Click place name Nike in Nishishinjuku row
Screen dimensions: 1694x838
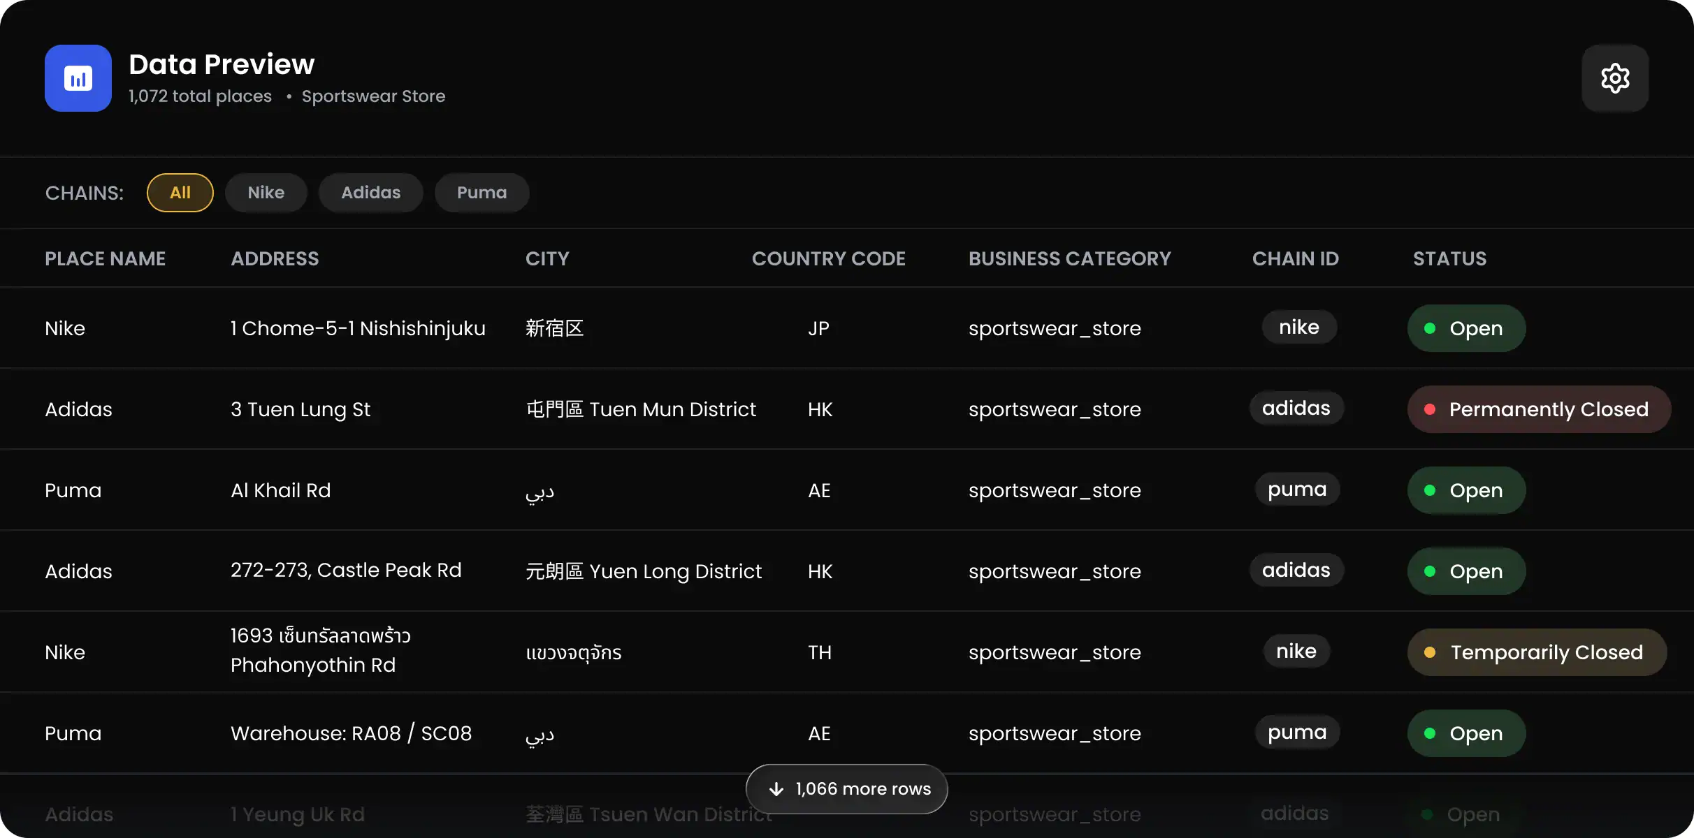point(65,328)
